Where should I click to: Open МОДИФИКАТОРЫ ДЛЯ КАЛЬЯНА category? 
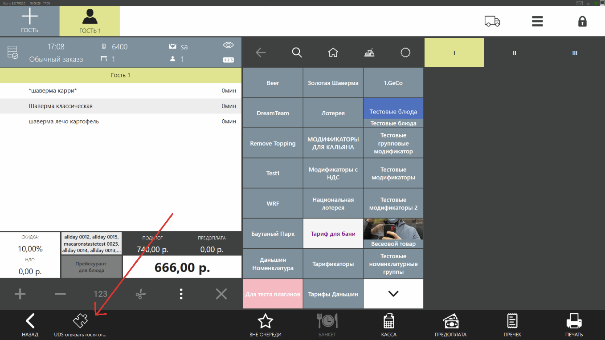333,143
